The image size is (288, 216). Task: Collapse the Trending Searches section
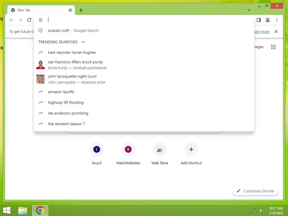(x=83, y=42)
